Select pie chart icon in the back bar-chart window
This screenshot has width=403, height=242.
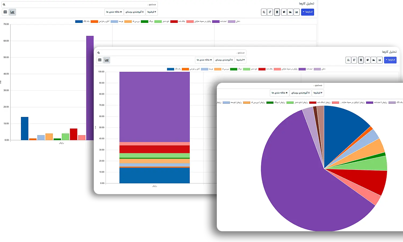pos(284,12)
